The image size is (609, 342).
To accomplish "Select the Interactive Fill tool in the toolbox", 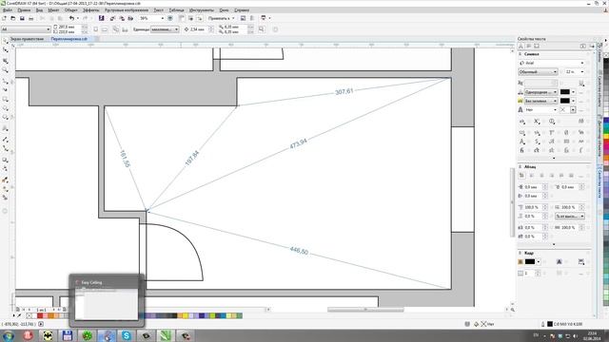I will coord(5,189).
